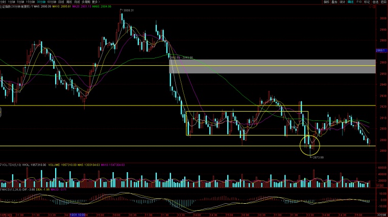Select the yellow circle annotation near 2873.99

coord(310,145)
